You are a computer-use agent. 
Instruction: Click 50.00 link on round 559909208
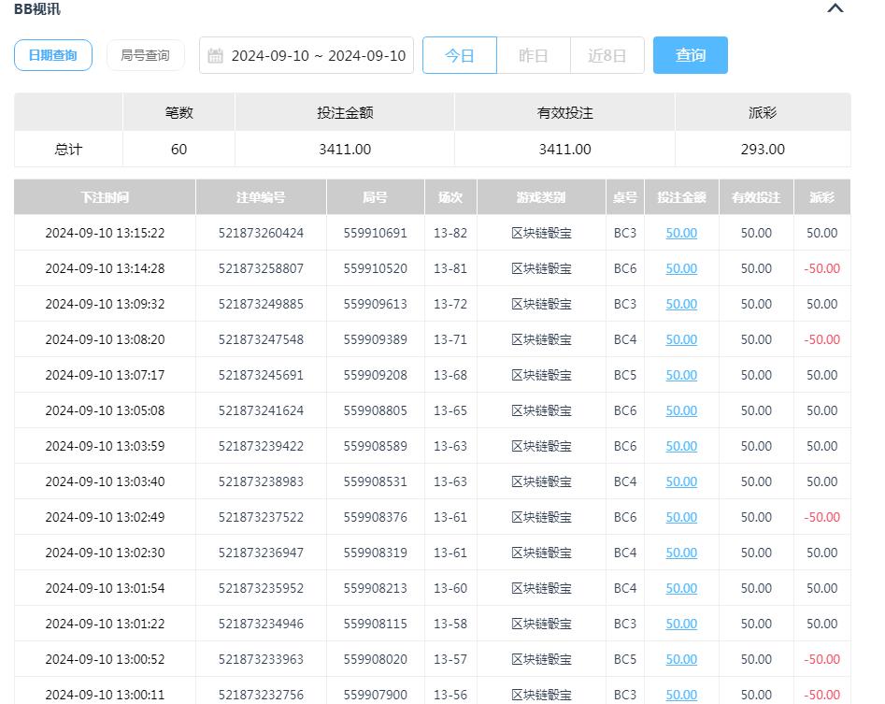680,375
